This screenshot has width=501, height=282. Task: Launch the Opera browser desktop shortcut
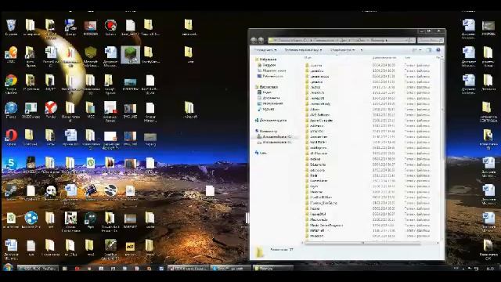point(11,138)
